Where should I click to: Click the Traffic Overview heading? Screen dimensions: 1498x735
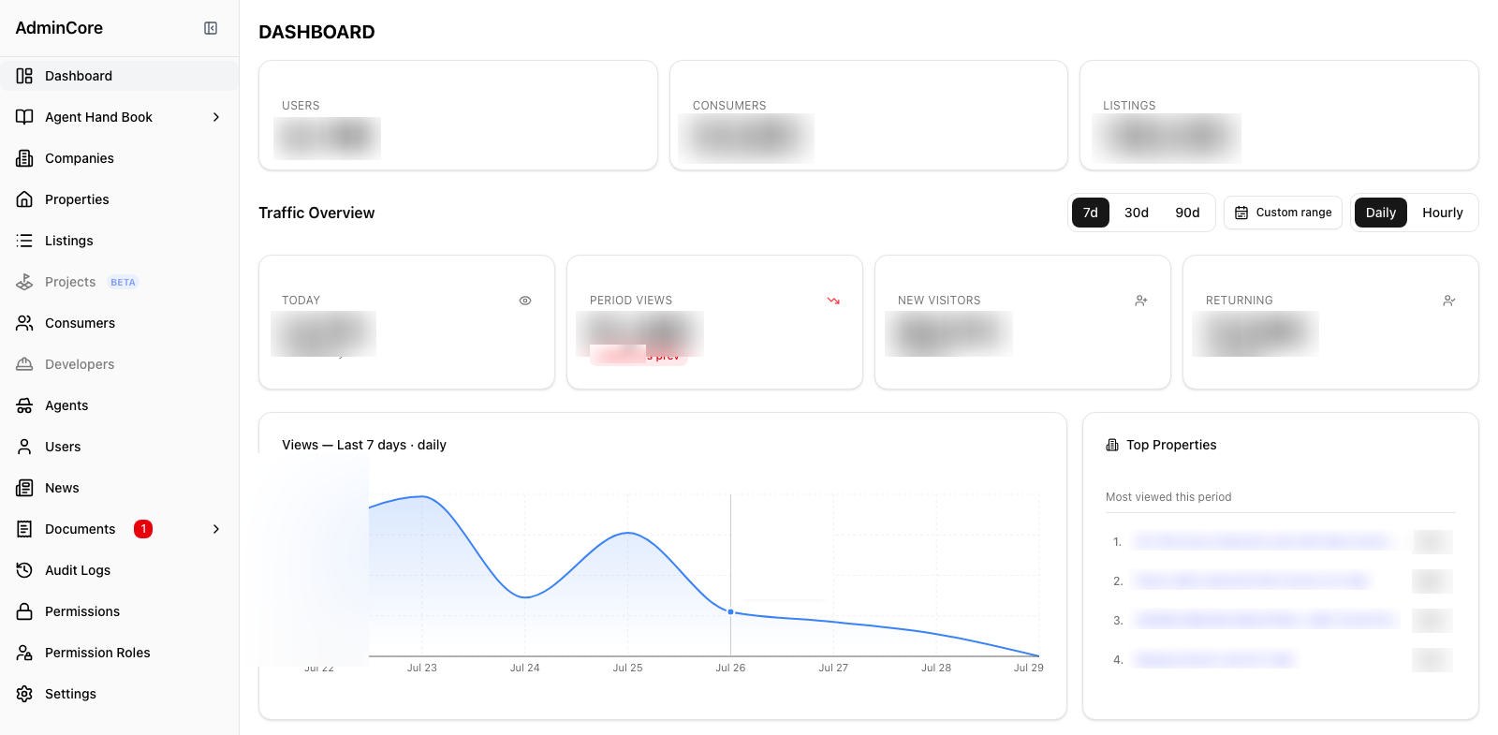316,213
